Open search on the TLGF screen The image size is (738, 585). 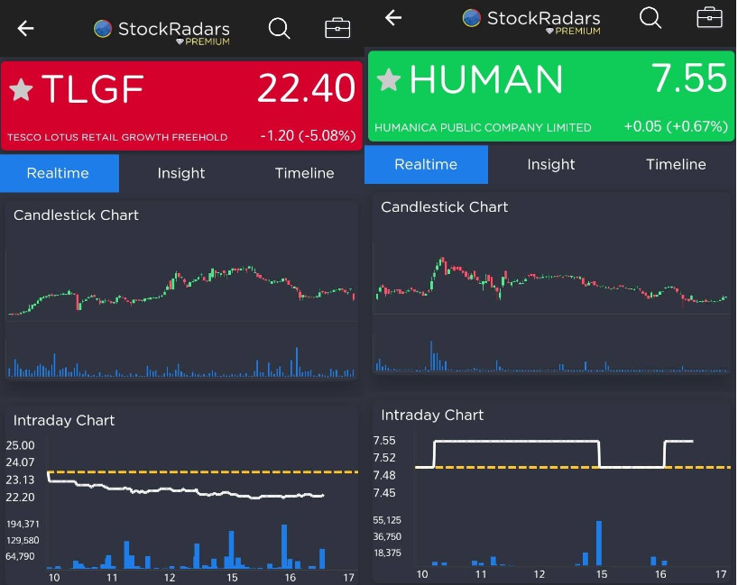point(280,29)
